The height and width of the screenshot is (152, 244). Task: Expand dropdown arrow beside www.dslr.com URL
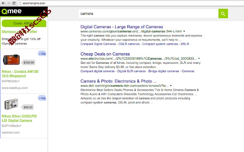click(171, 85)
